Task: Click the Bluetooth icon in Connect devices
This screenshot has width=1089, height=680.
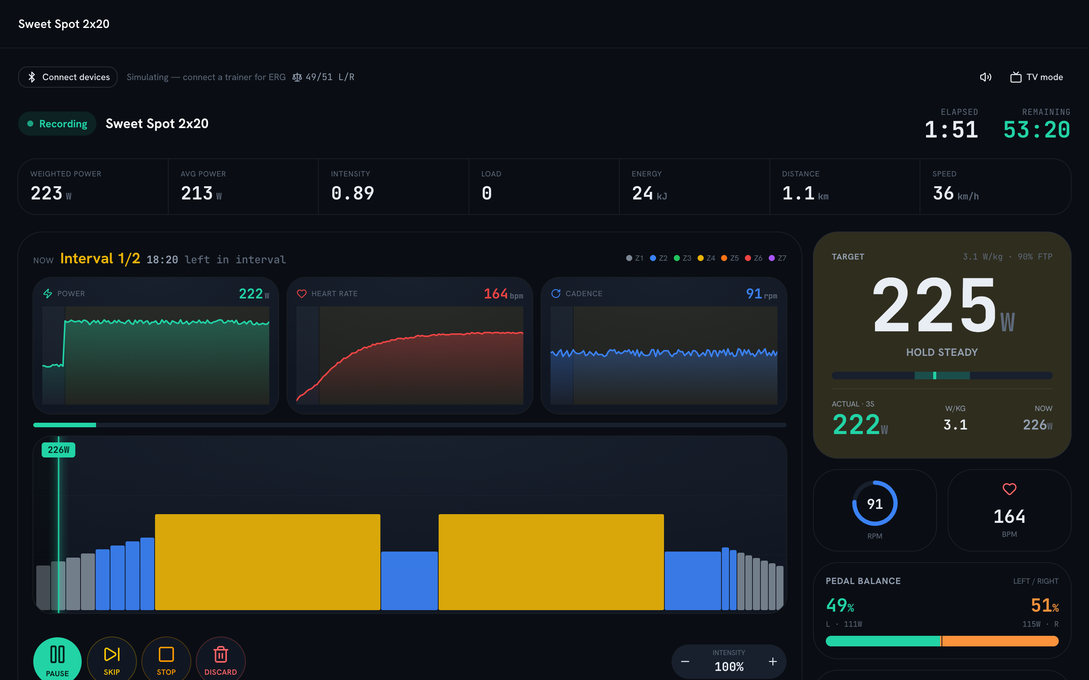Action: click(x=31, y=77)
